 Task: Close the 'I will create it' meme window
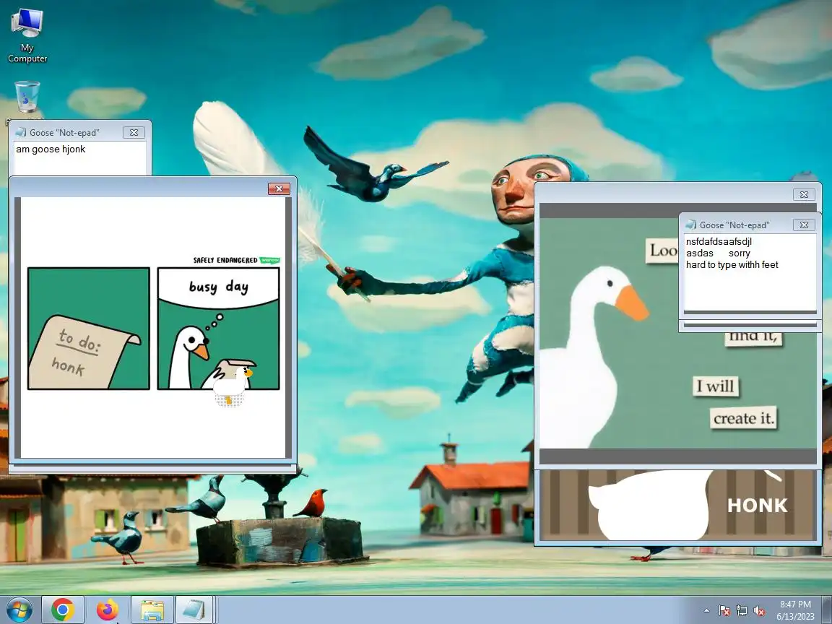click(804, 195)
